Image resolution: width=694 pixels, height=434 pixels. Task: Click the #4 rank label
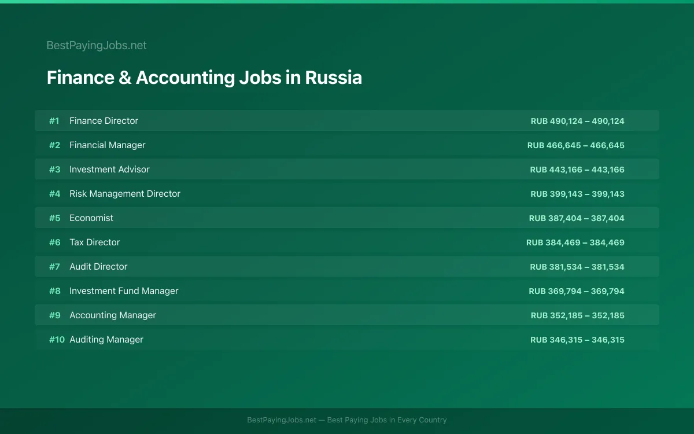(x=54, y=194)
